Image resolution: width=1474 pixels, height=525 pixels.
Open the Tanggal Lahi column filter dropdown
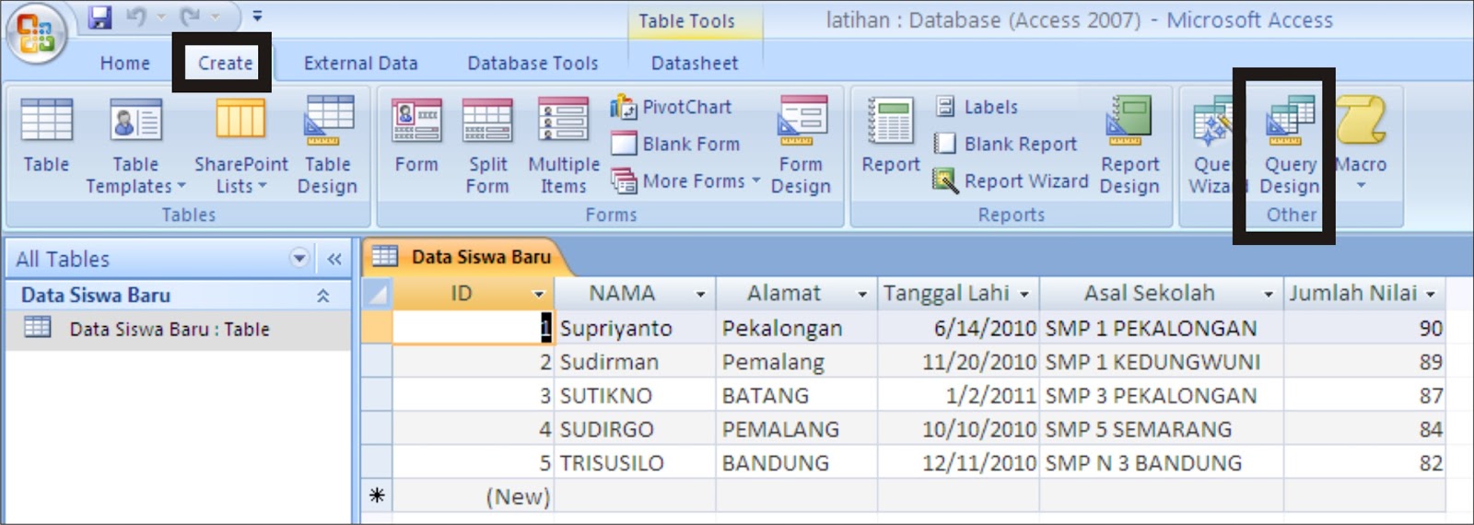1024,295
